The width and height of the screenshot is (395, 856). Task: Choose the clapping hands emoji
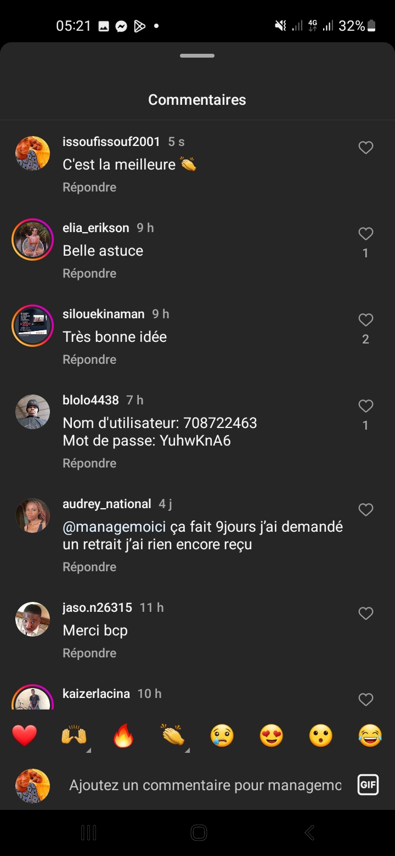point(173,736)
